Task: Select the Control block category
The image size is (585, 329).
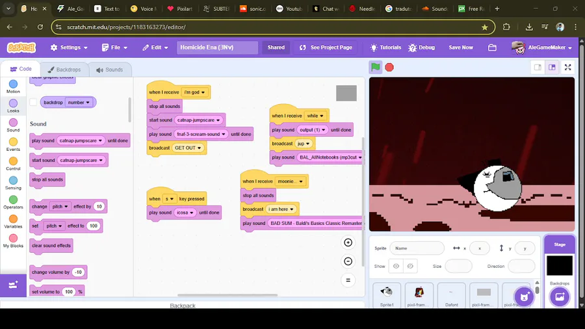Action: click(x=13, y=164)
